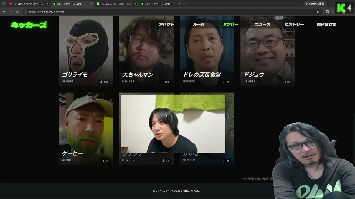Open the ルール navigation menu item
This screenshot has width=355, height=199.
point(199,24)
